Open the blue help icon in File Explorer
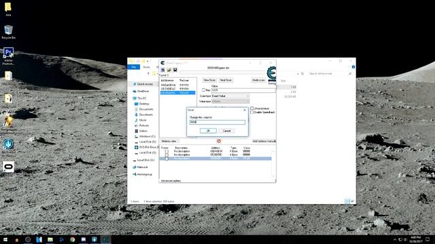 [353, 67]
